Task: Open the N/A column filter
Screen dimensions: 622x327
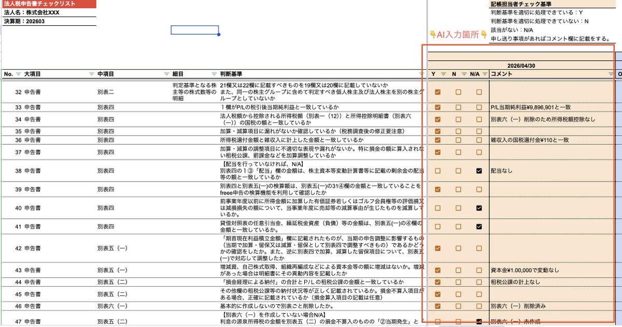Action: tap(485, 74)
